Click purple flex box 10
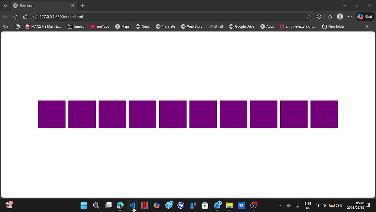 (x=324, y=114)
